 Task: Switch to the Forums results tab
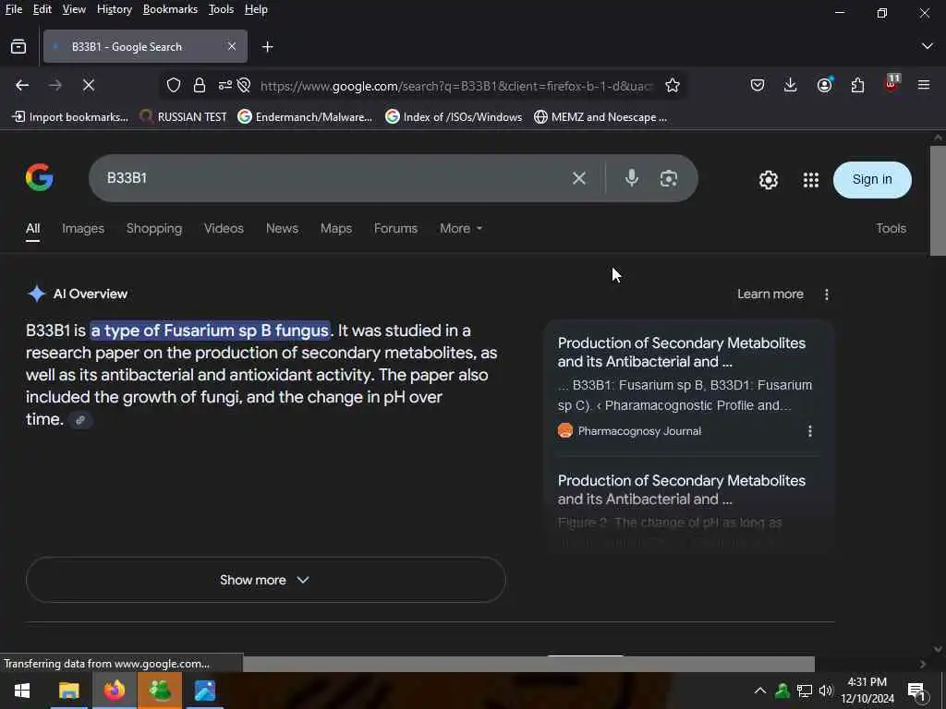tap(395, 229)
